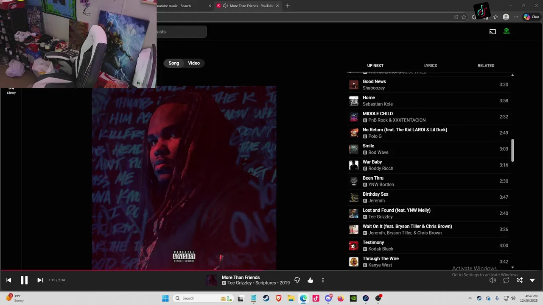Screen dimensions: 543x305
Task: Open the Copilot Chat button
Action: (x=531, y=17)
